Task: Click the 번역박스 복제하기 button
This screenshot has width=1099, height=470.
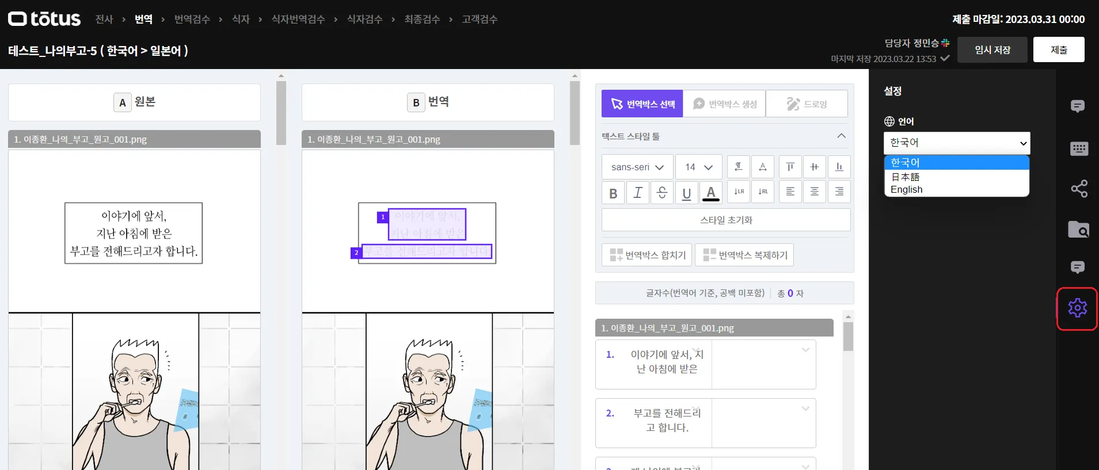Action: pyautogui.click(x=744, y=255)
